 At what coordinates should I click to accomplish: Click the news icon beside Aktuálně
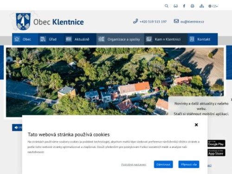click(x=69, y=39)
